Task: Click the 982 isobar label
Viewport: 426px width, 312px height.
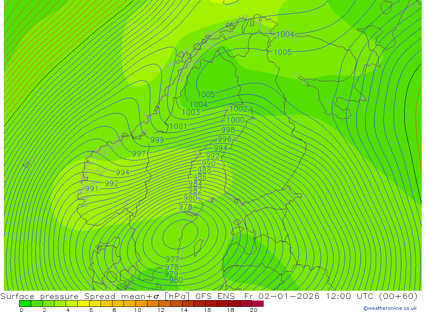Action: [195, 190]
